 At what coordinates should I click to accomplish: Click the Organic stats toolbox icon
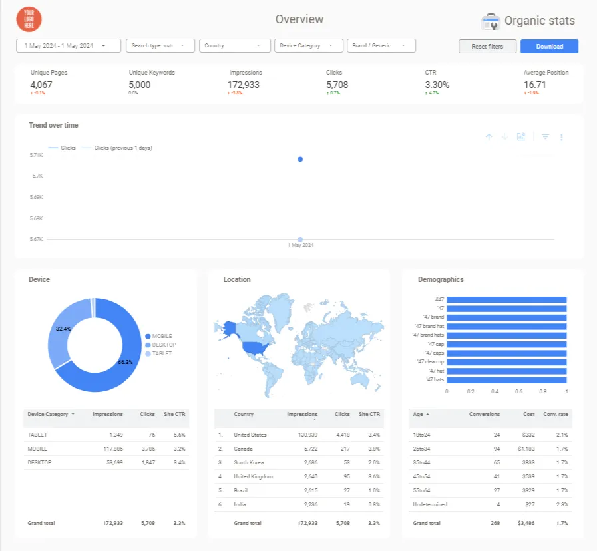[491, 21]
